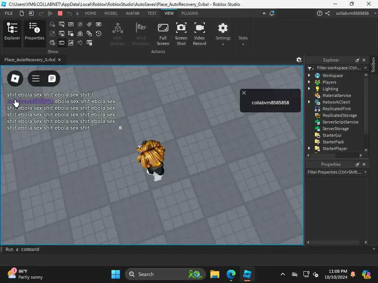Click the bar chart Performance icon
Screen dimensions: 378x283
click(x=71, y=43)
